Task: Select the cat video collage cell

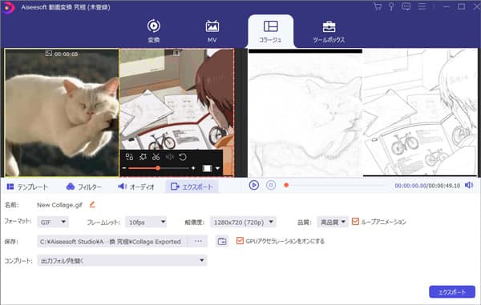Action: pyautogui.click(x=62, y=112)
